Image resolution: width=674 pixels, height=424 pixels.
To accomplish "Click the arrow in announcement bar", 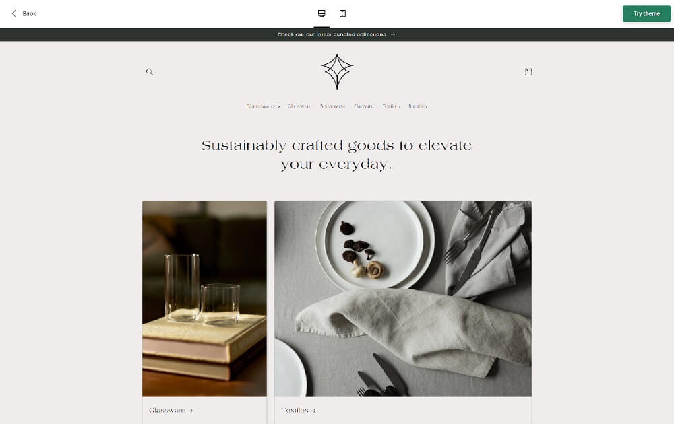I will (393, 34).
